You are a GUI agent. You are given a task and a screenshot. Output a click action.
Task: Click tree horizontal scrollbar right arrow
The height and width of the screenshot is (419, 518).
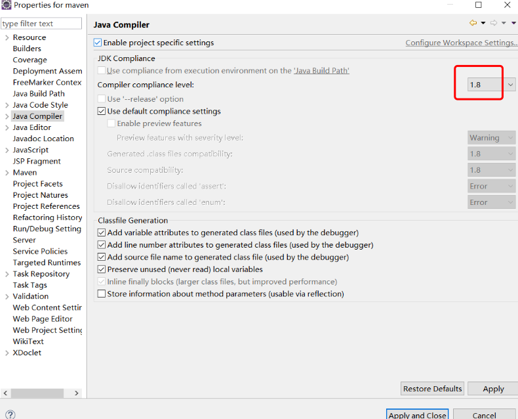(x=76, y=393)
